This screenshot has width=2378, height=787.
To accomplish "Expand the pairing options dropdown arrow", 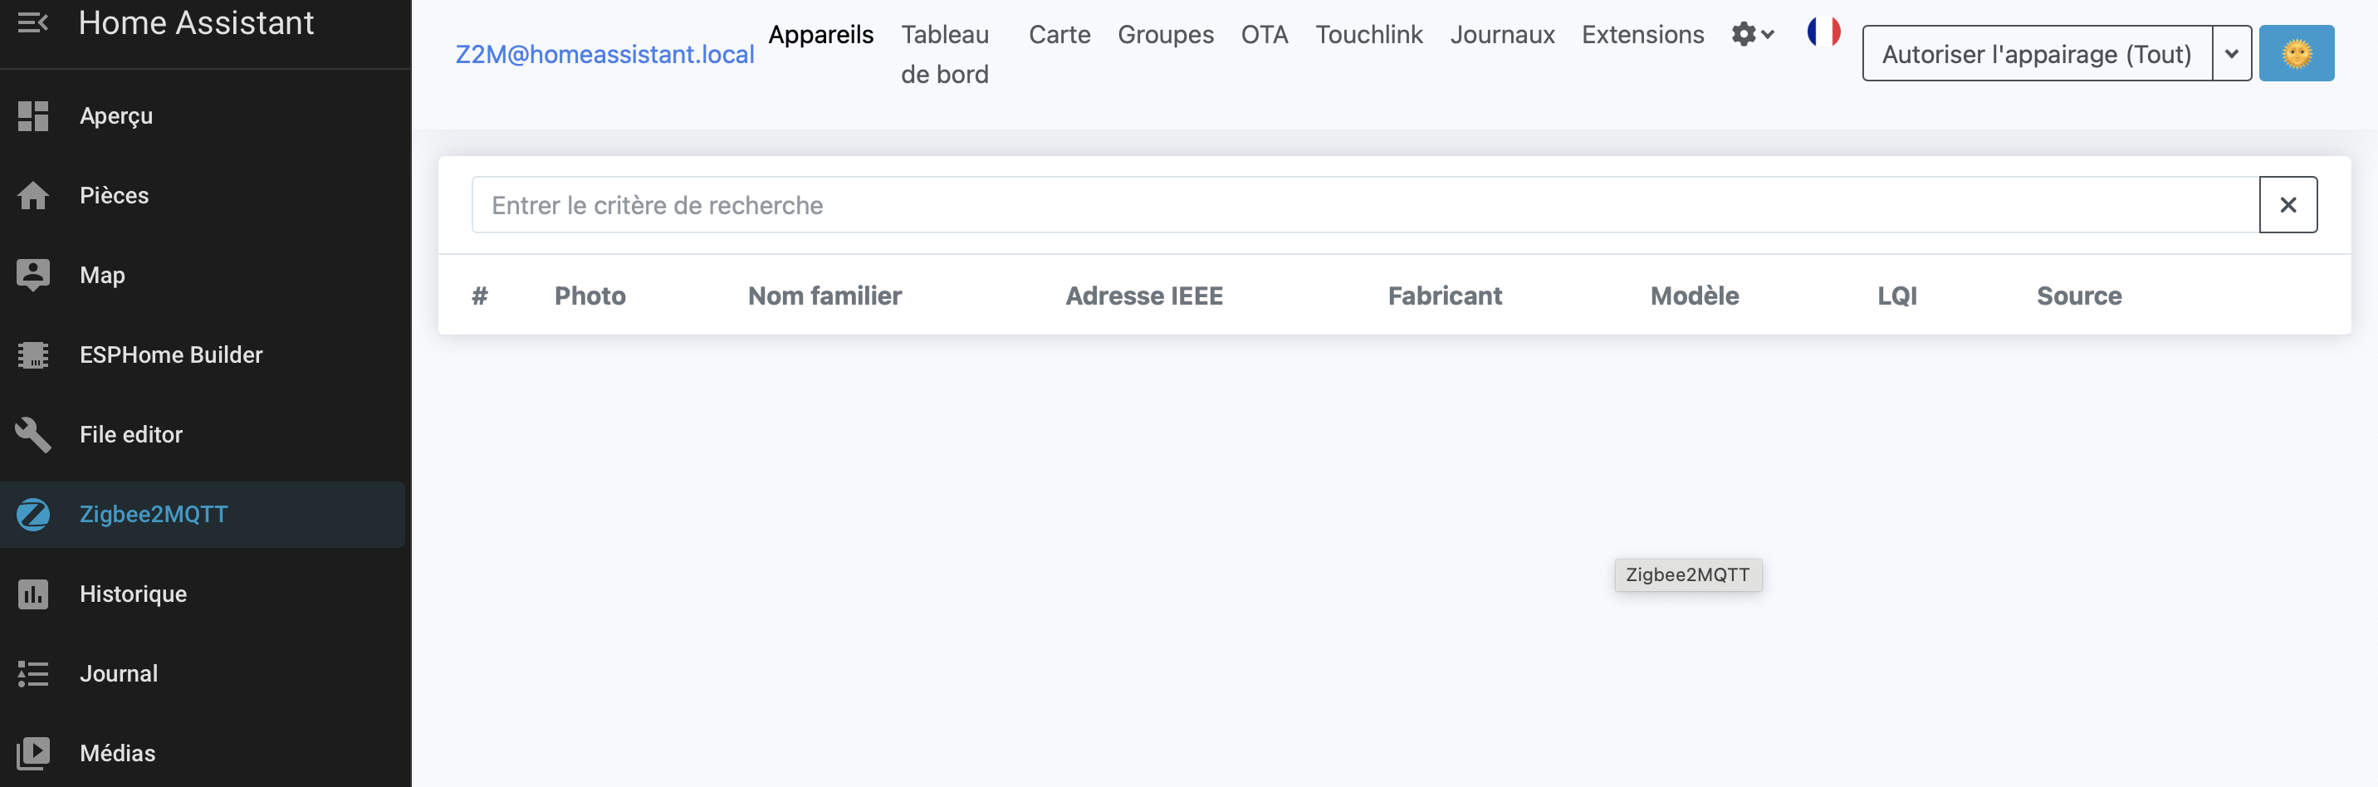I will 2231,53.
